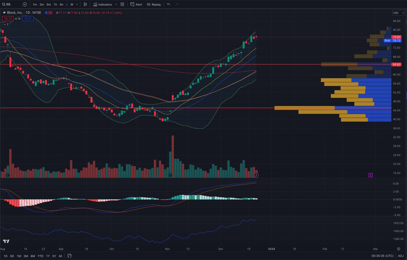Viewport: 407px width, 260px height.
Task: Switch to the 5m timeframe
Action: pyautogui.click(x=49, y=5)
